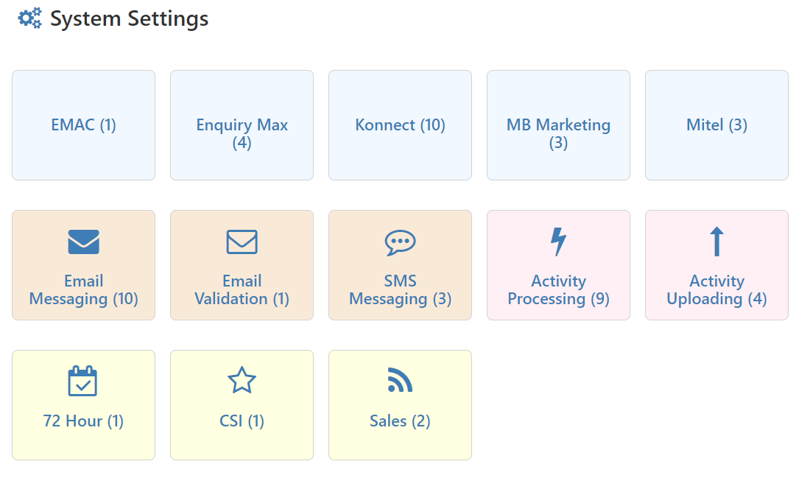The width and height of the screenshot is (810, 478).
Task: Click the speech bubble SMS Messaging icon
Action: (x=400, y=242)
